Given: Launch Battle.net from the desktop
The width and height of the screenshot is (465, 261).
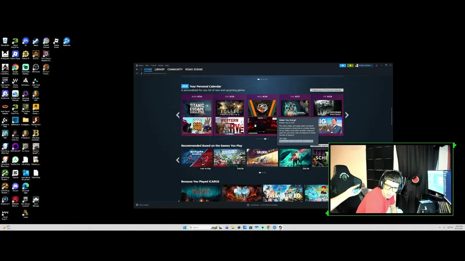Looking at the screenshot, I should (x=66, y=42).
